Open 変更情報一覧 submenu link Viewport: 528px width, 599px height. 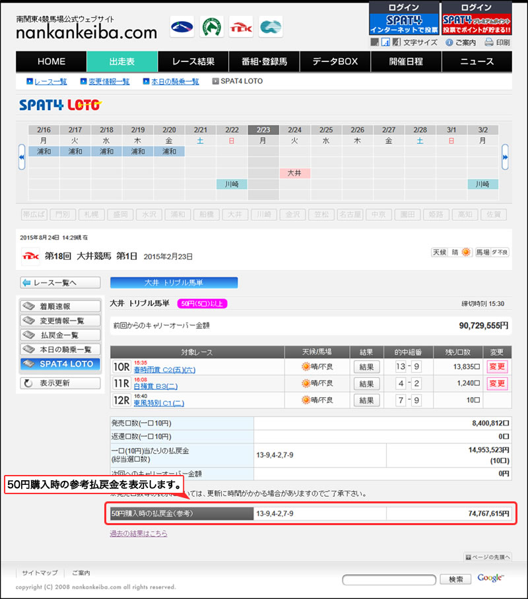point(109,81)
